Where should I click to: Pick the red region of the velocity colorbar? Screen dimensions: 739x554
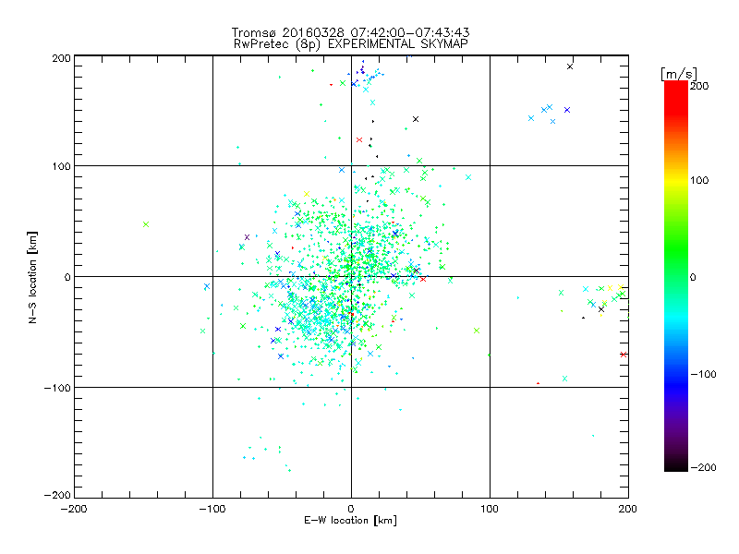point(676,97)
